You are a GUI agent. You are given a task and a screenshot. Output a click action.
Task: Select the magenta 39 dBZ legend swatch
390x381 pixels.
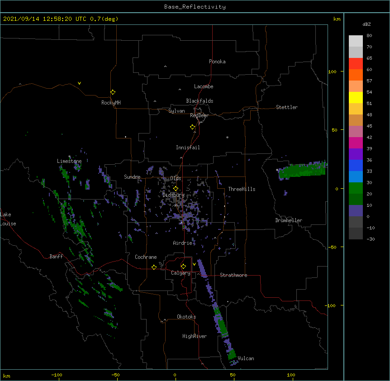[356, 143]
